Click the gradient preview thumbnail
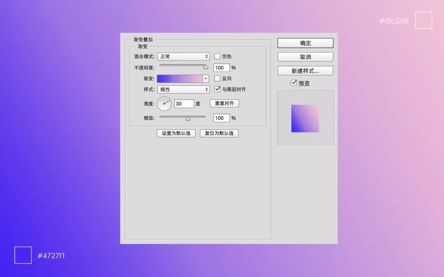 (305, 119)
